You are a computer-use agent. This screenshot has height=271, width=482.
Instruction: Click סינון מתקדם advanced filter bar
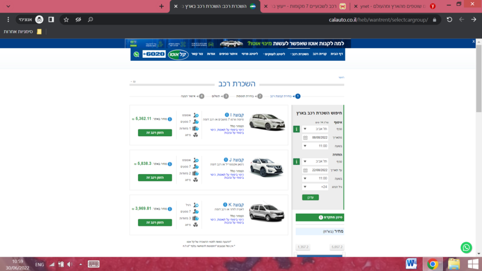pyautogui.click(x=320, y=217)
